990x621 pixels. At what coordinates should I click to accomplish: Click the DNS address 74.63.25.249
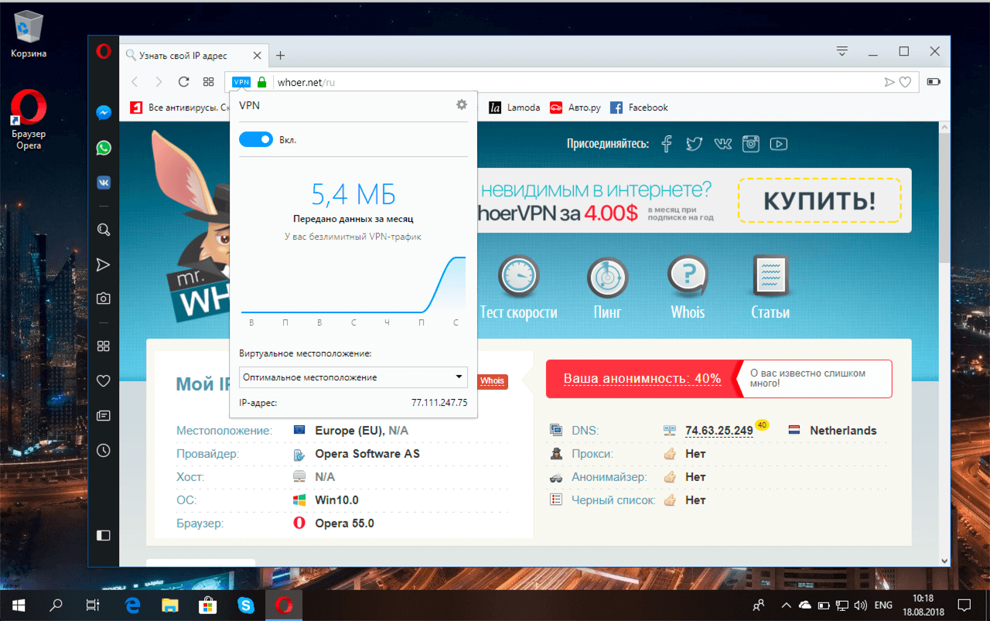719,431
